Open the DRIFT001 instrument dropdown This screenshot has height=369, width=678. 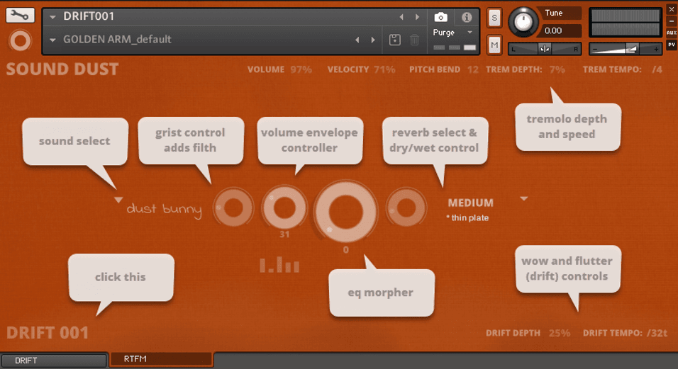52,17
